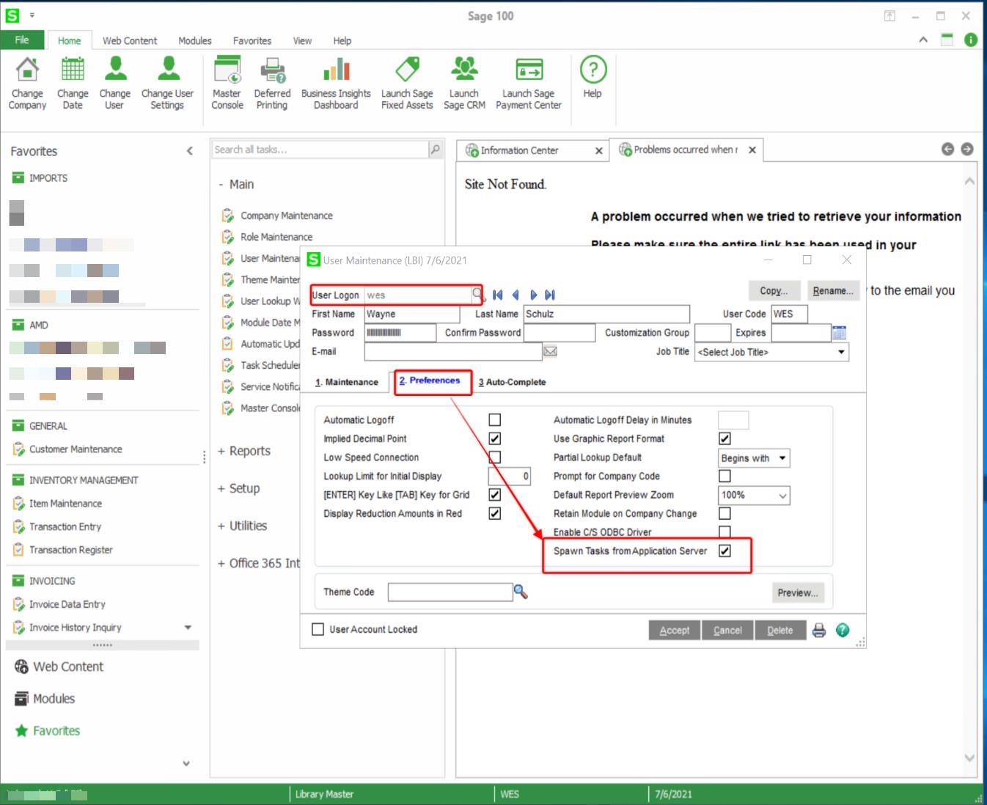Go to last user record

coord(550,295)
